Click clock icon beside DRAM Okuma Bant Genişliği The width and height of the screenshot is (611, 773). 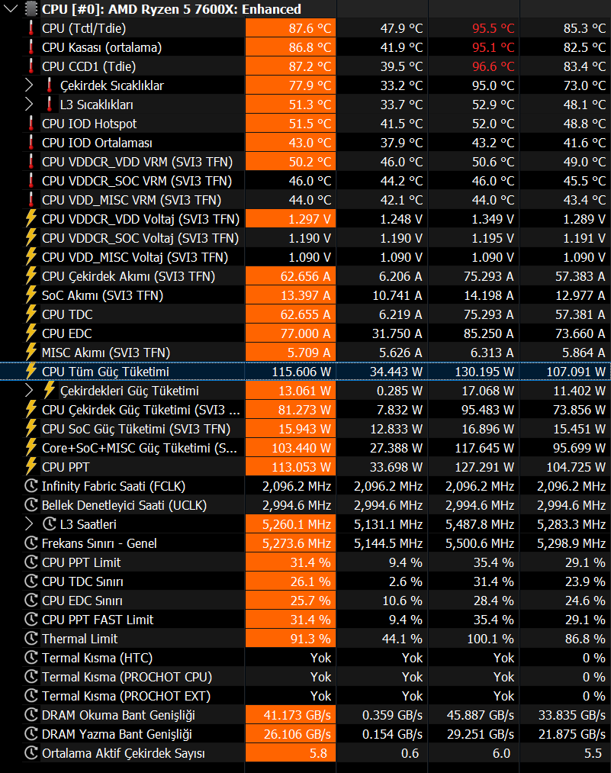[31, 715]
